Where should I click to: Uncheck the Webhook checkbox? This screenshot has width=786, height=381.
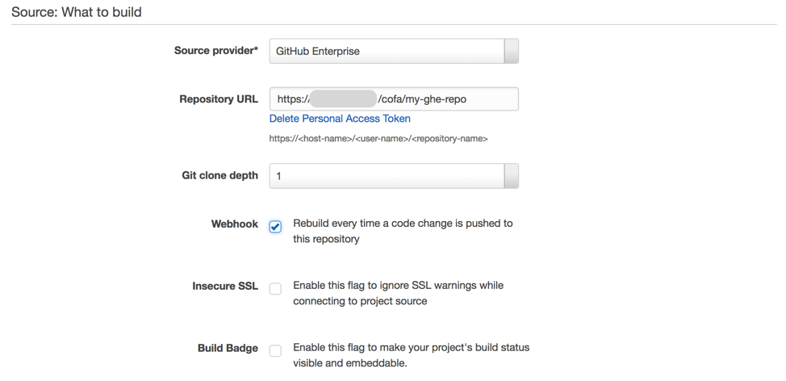276,227
